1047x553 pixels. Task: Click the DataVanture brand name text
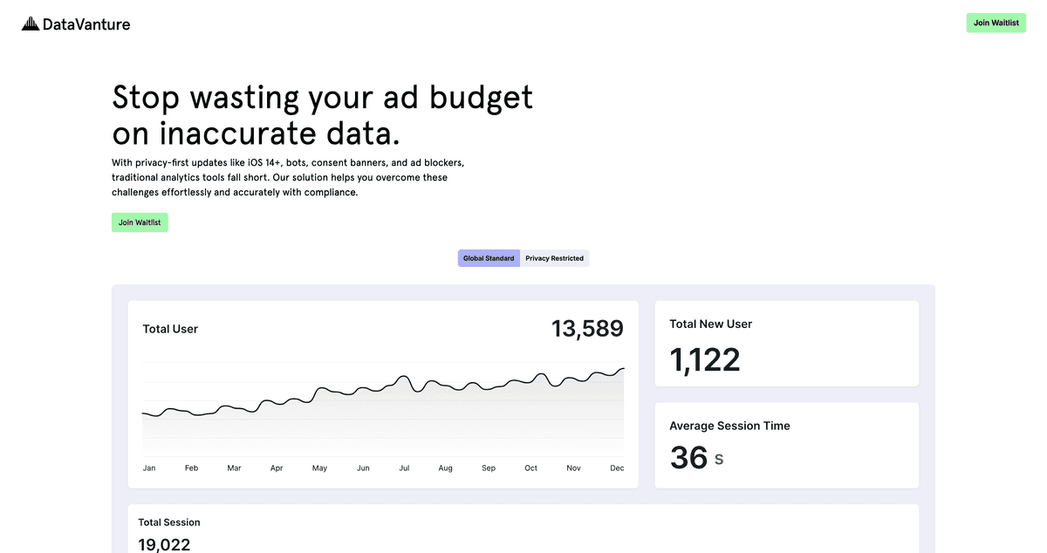[86, 24]
